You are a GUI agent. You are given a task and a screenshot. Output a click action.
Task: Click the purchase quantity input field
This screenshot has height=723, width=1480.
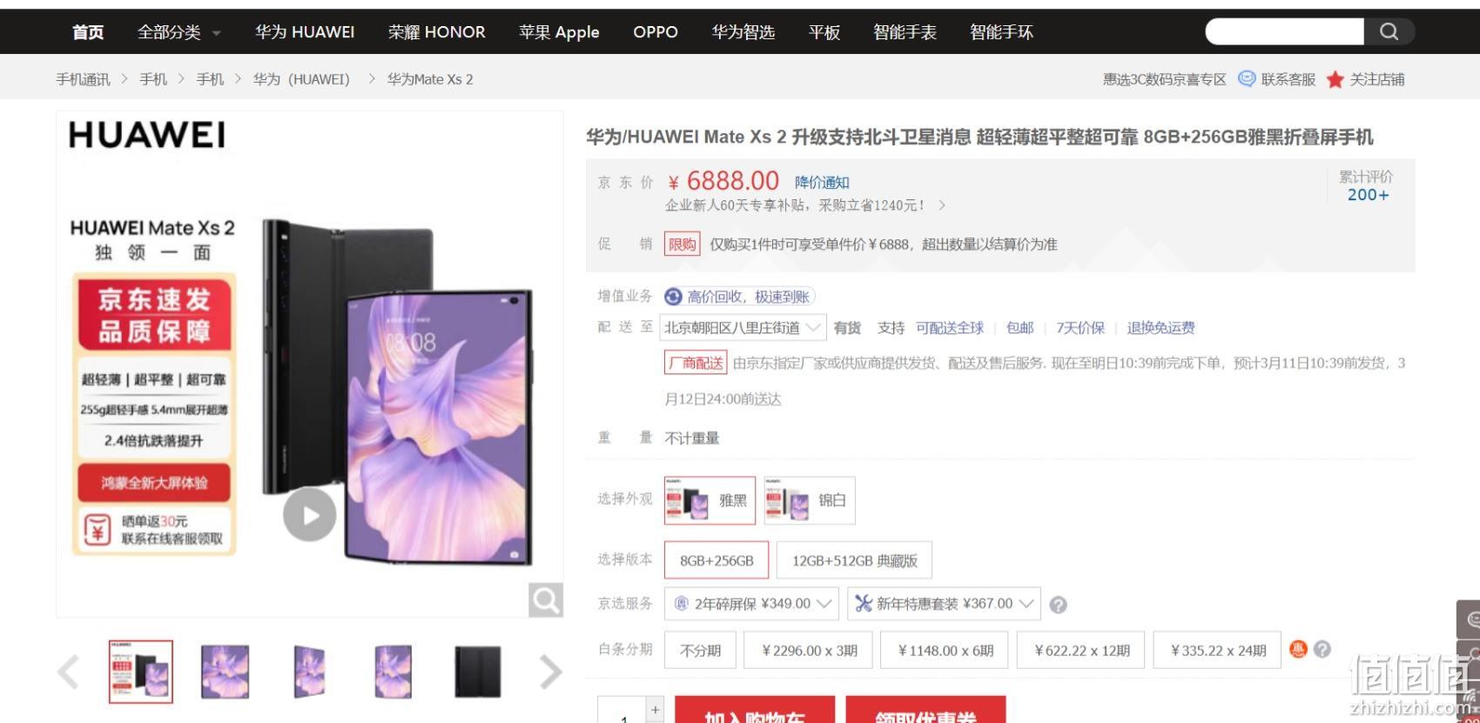pos(622,712)
